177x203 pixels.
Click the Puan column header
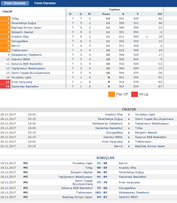coord(106,14)
